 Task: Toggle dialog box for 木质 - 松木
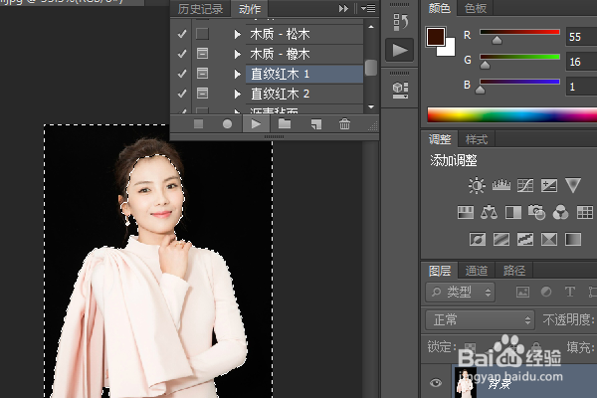pyautogui.click(x=202, y=34)
